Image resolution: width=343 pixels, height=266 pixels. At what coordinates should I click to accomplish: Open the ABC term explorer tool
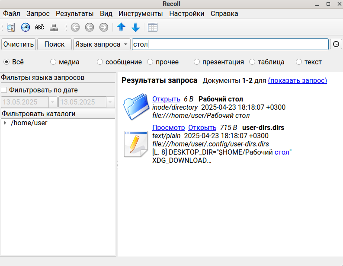pos(39,27)
